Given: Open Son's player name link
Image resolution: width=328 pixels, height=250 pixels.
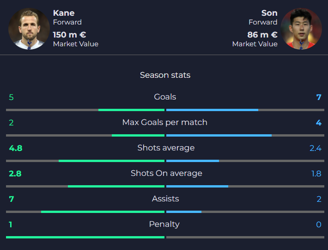Looking at the screenshot, I should tap(269, 13).
